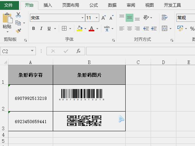Increase indent icon
The width and height of the screenshot is (195, 146).
(154, 28)
